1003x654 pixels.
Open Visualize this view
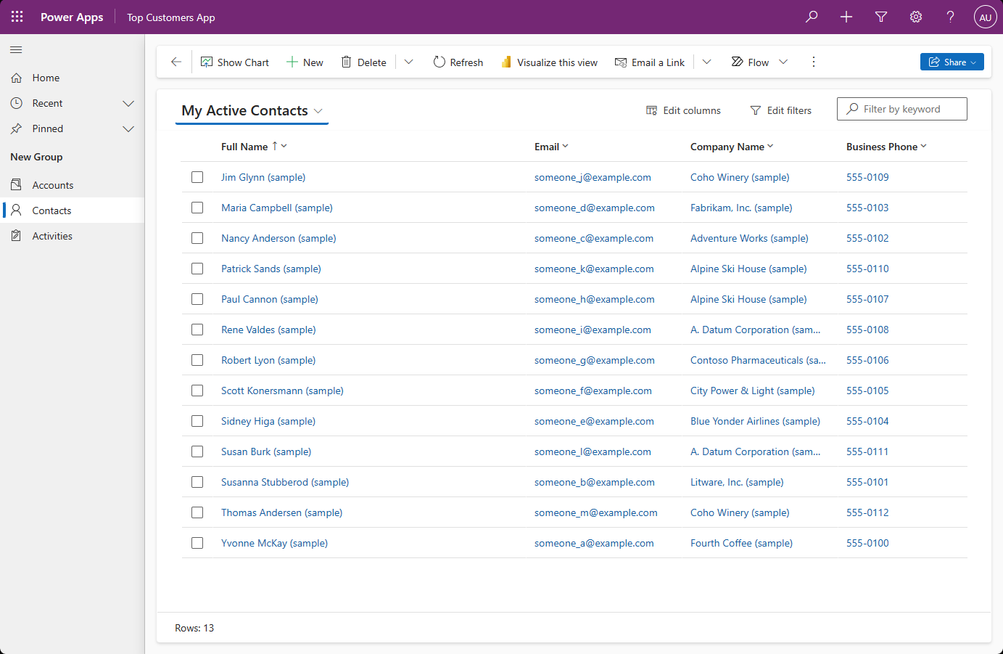click(x=549, y=62)
